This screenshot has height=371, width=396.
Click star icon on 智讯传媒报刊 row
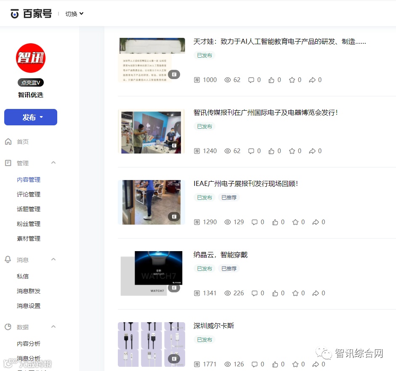pyautogui.click(x=292, y=151)
